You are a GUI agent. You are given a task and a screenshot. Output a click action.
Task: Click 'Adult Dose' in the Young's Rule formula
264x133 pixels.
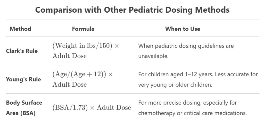[x=70, y=84]
